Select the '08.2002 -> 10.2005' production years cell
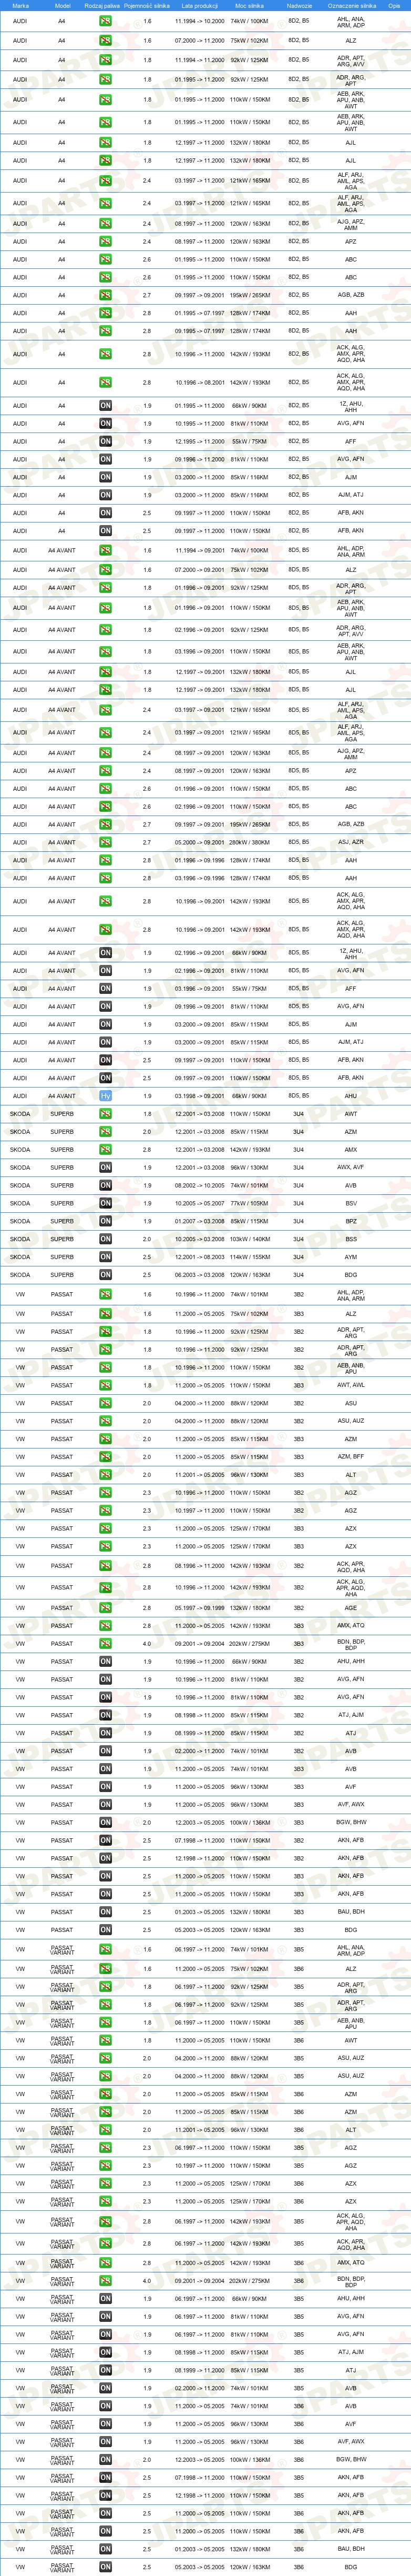Screen dimensions: 411x2576 click(200, 1186)
